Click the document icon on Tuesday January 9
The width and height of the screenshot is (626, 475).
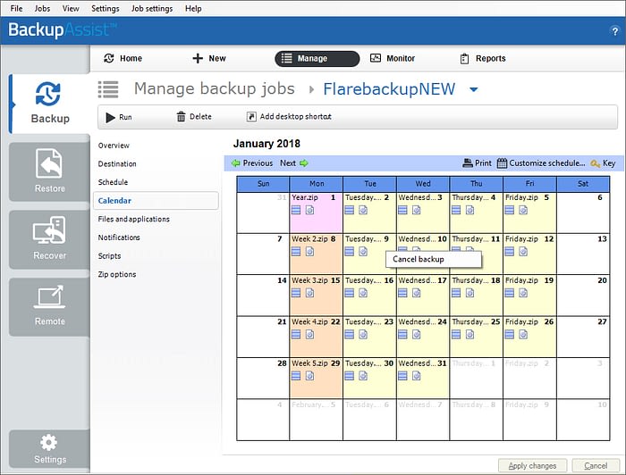[363, 252]
